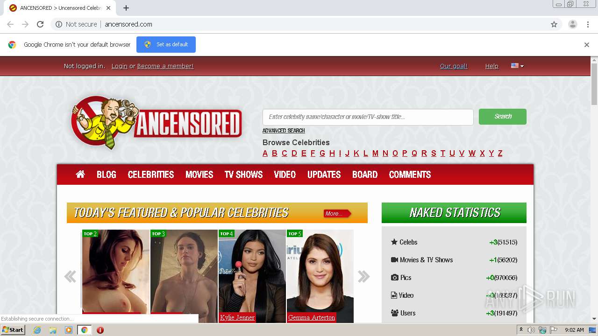Open the COMMENTS menu item
The width and height of the screenshot is (598, 336).
(x=410, y=175)
